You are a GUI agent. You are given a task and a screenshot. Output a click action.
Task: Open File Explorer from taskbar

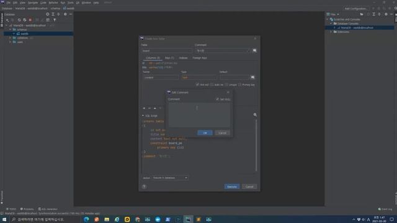107,219
